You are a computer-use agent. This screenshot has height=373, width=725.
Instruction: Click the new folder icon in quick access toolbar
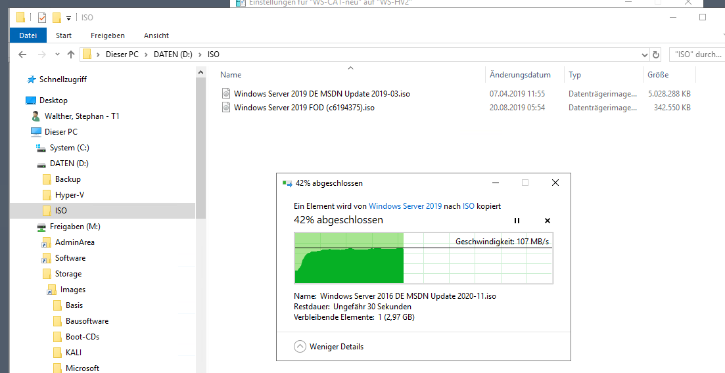pos(57,18)
